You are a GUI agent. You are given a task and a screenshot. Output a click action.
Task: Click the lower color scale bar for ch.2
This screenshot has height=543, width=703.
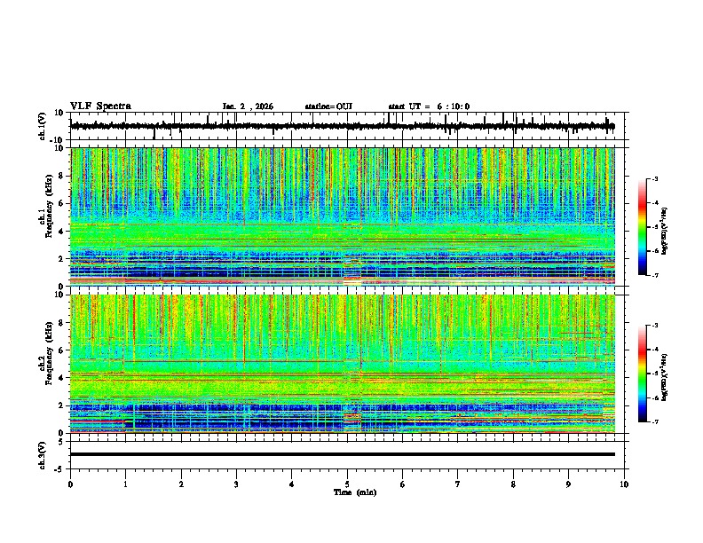coord(642,374)
